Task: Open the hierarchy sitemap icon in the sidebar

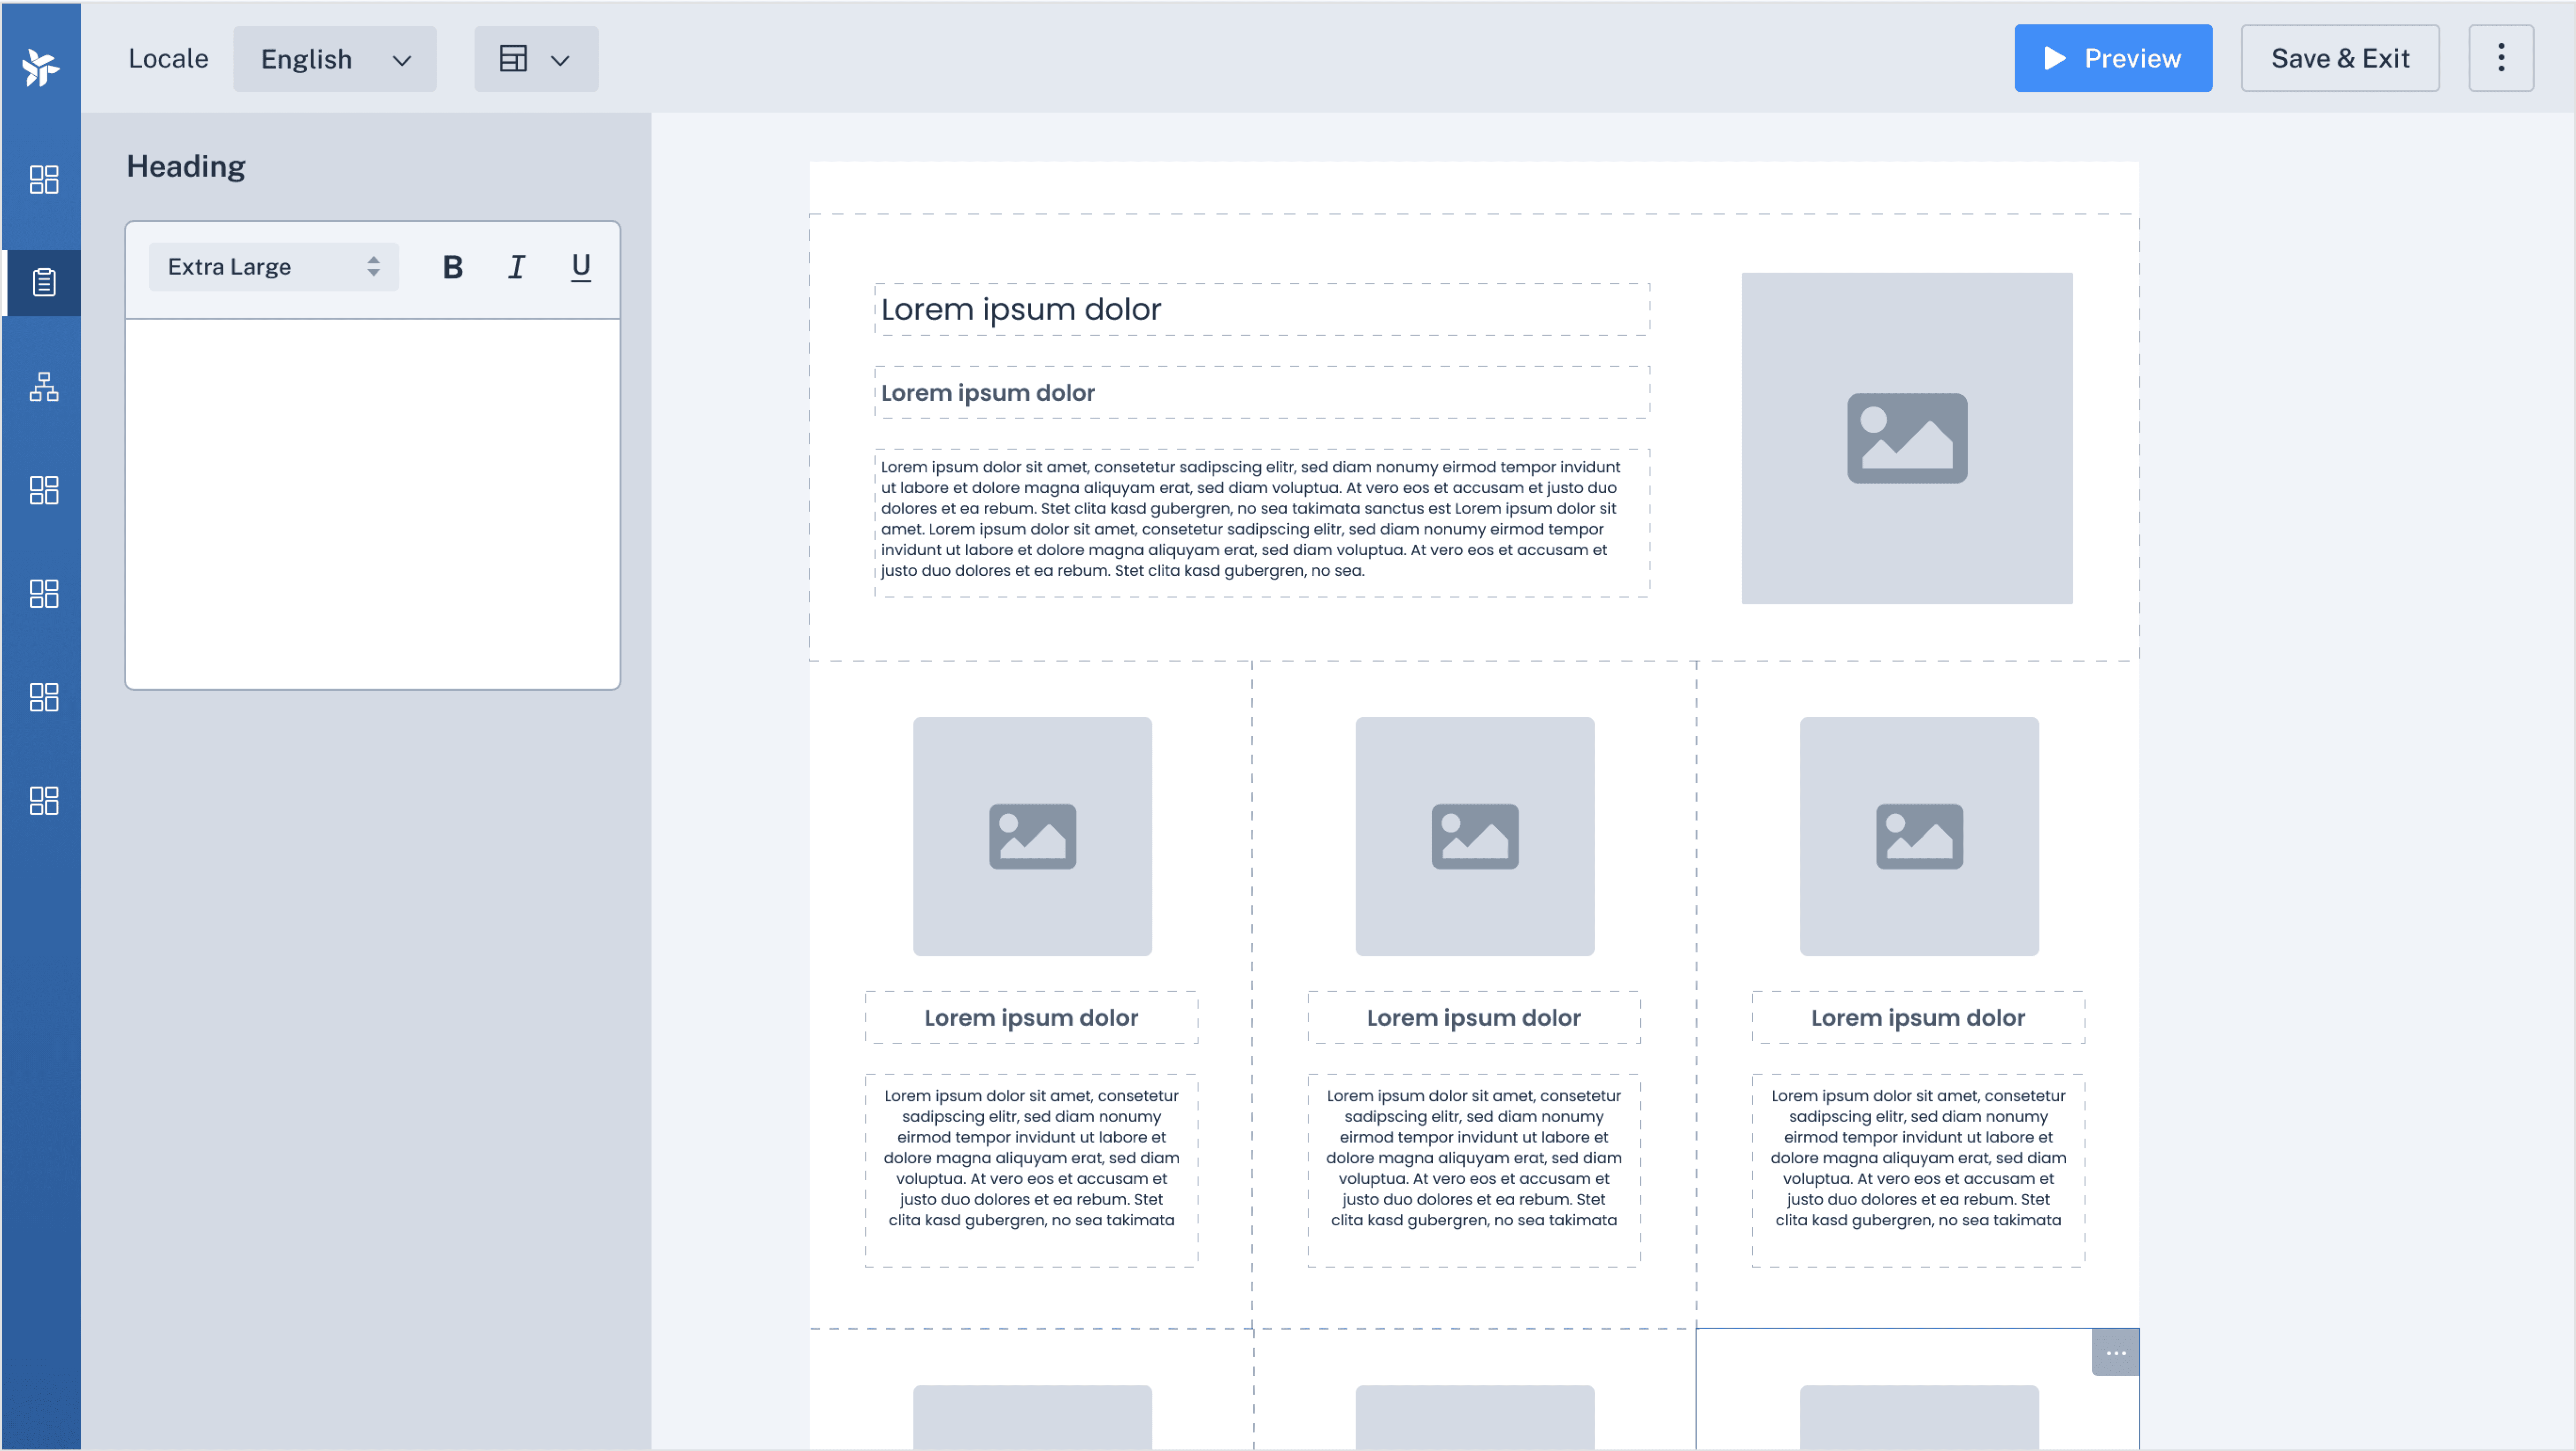Action: click(x=43, y=386)
